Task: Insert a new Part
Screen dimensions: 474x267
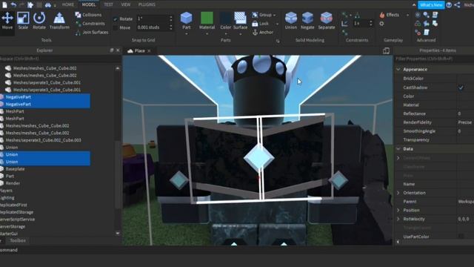Action: (186, 21)
